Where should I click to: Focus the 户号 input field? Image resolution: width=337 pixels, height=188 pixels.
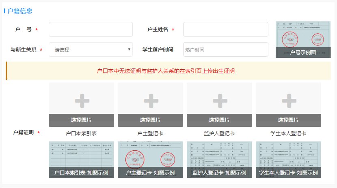tap(91, 29)
